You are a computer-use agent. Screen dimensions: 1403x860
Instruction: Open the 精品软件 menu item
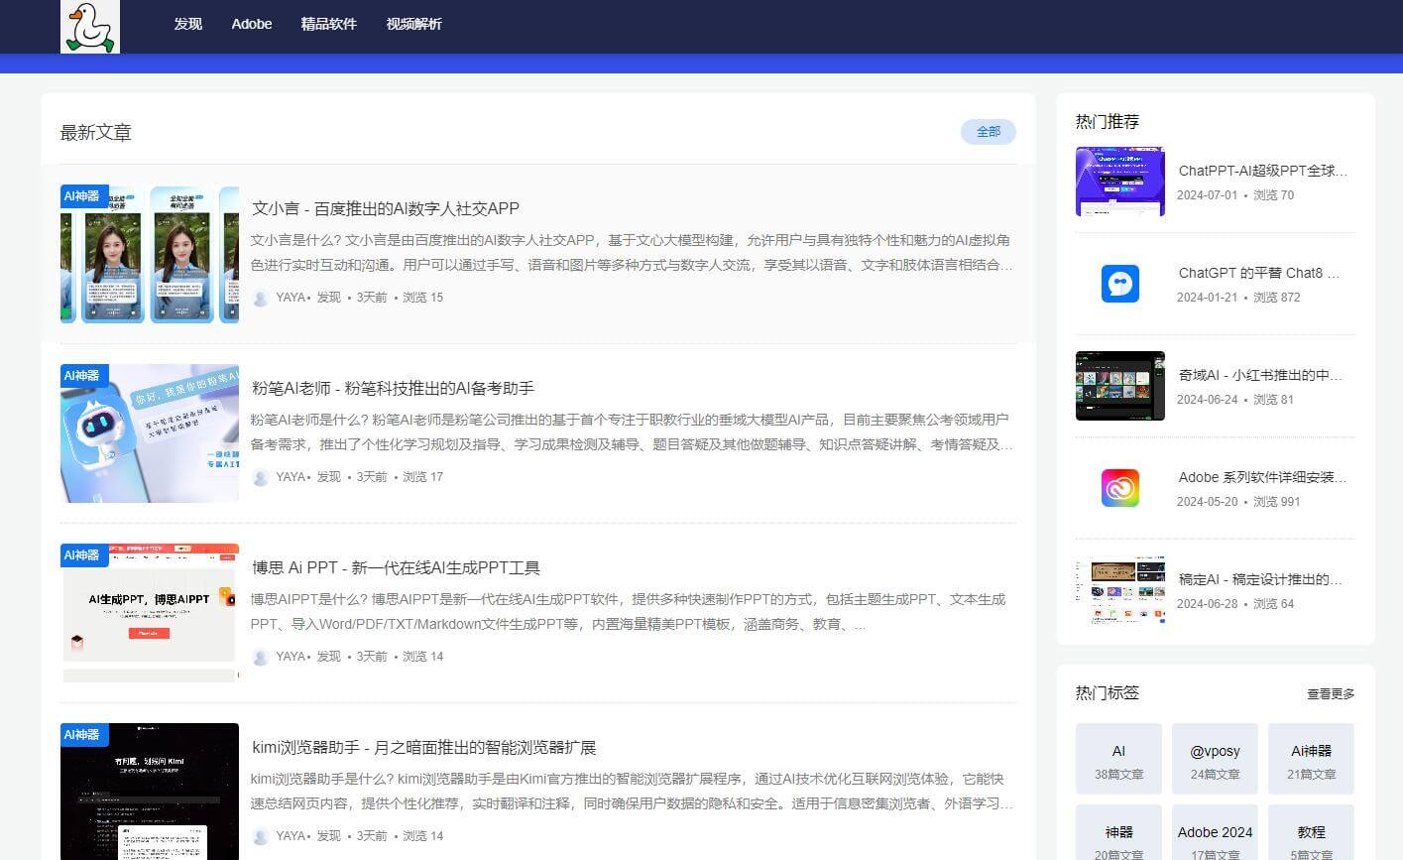(x=328, y=24)
